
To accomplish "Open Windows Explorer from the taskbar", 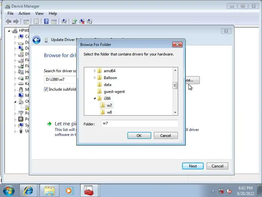I will coord(49,190).
